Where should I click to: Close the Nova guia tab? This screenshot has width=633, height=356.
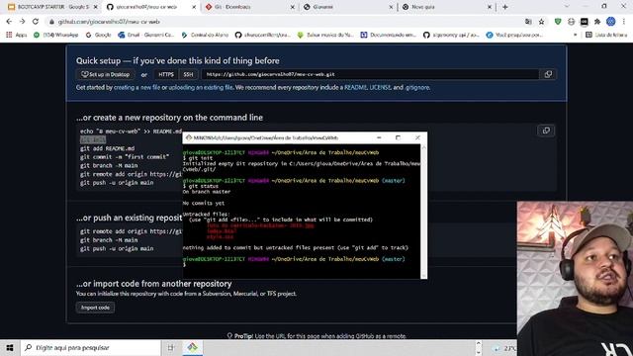pos(490,7)
